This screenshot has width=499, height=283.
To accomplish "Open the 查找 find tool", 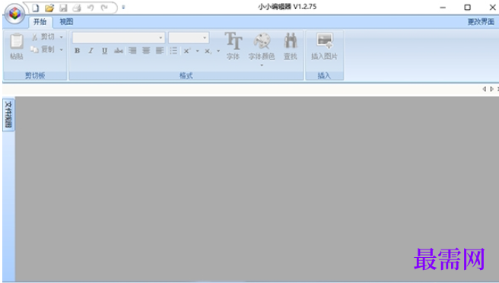I will coord(291,46).
